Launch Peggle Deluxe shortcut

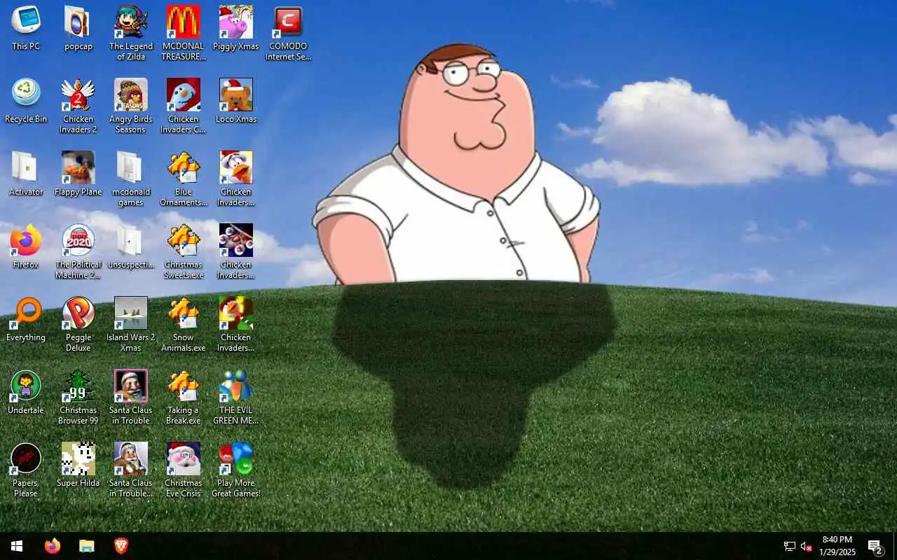[x=78, y=324]
